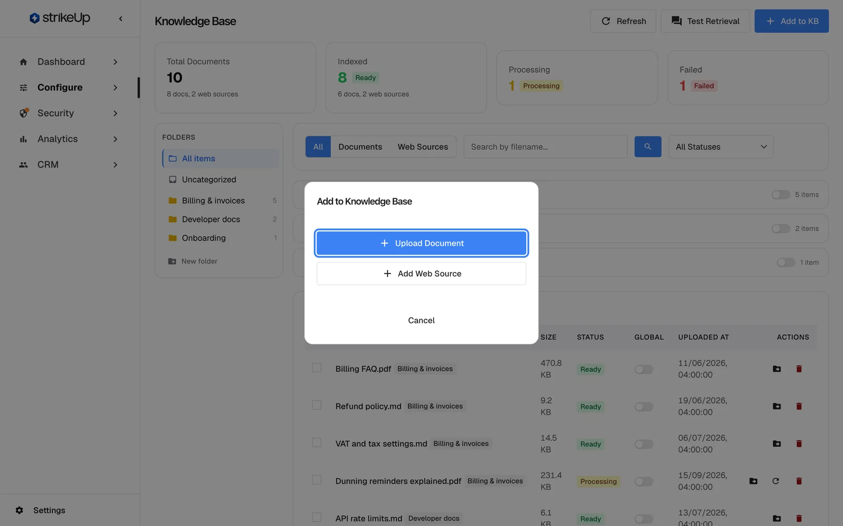Cancel the Add to Knowledge Base dialog
Image resolution: width=843 pixels, height=526 pixels.
[421, 320]
